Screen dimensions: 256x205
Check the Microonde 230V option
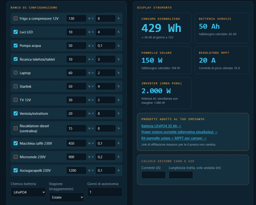[16, 157]
